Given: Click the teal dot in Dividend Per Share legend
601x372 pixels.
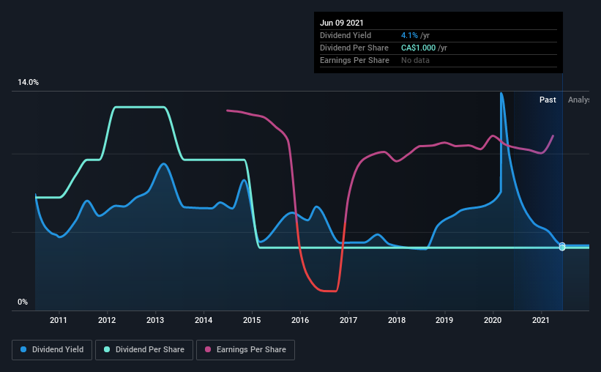Looking at the screenshot, I should click(x=107, y=350).
